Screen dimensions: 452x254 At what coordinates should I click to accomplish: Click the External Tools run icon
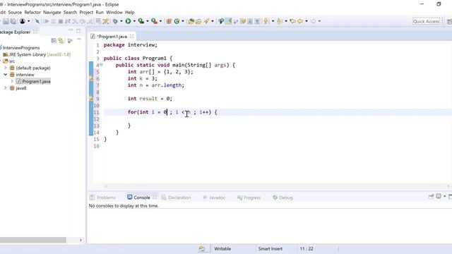pos(154,21)
